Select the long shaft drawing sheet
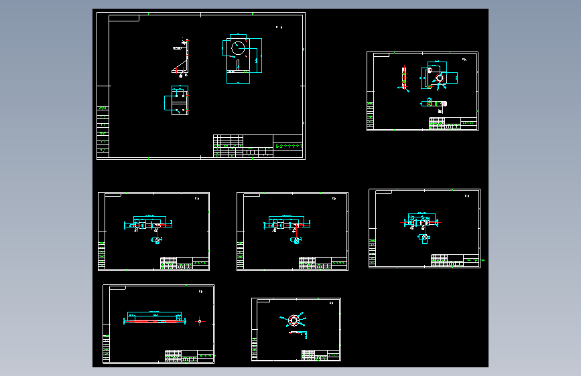 [159, 324]
